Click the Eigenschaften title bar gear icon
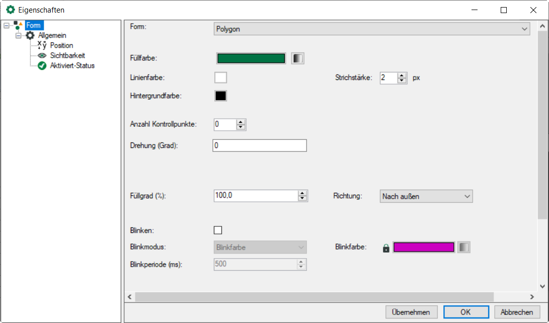 click(x=11, y=10)
